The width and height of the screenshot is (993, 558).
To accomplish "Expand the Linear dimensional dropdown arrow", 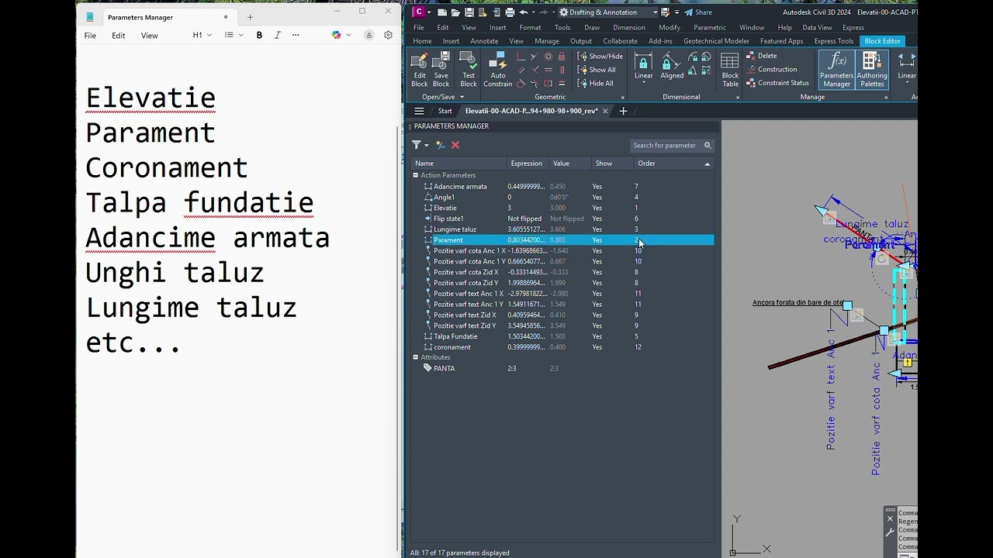I will (643, 82).
